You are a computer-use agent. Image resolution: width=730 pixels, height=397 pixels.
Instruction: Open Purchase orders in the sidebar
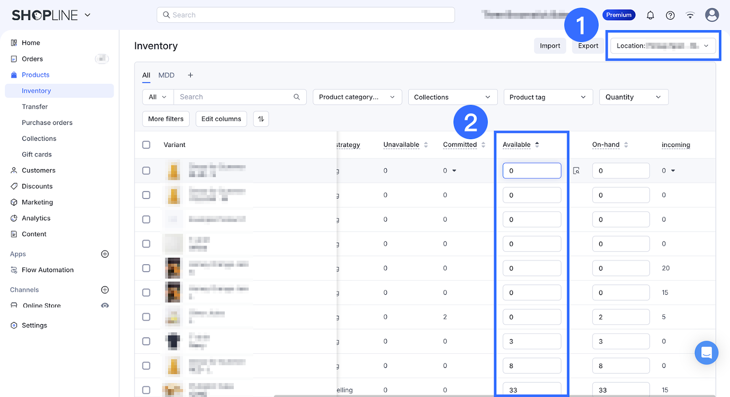click(x=47, y=123)
